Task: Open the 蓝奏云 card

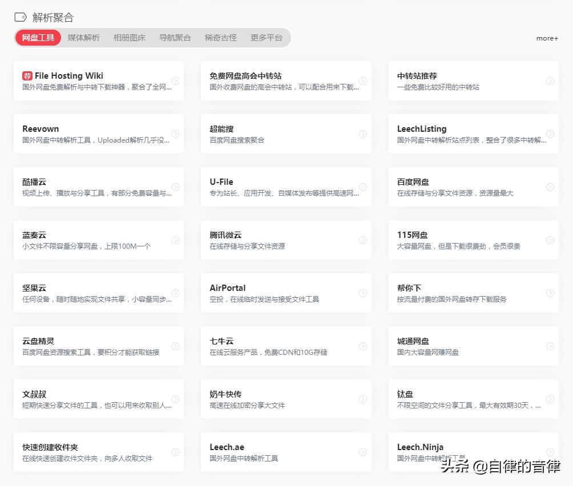Action: tap(99, 240)
